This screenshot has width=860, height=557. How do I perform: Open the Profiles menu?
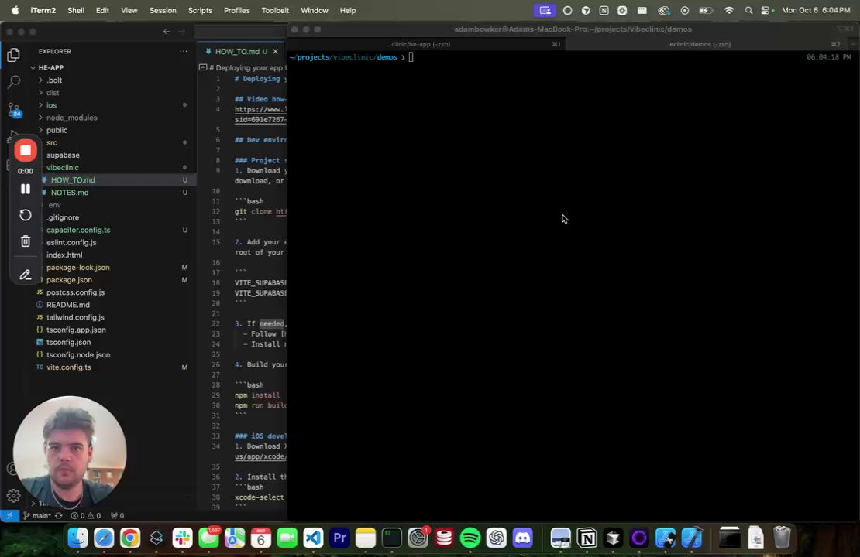click(236, 10)
